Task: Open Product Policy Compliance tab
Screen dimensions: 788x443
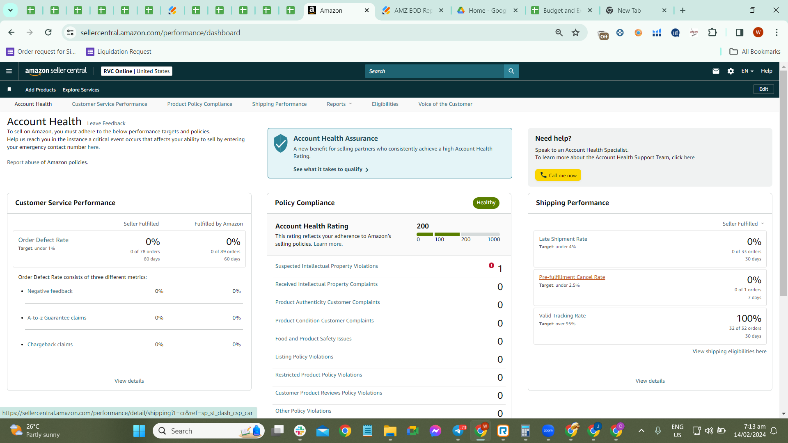Action: (200, 104)
